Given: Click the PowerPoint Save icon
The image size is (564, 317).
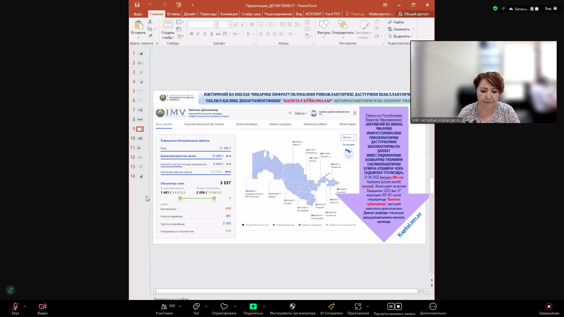Looking at the screenshot, I should (137, 5).
